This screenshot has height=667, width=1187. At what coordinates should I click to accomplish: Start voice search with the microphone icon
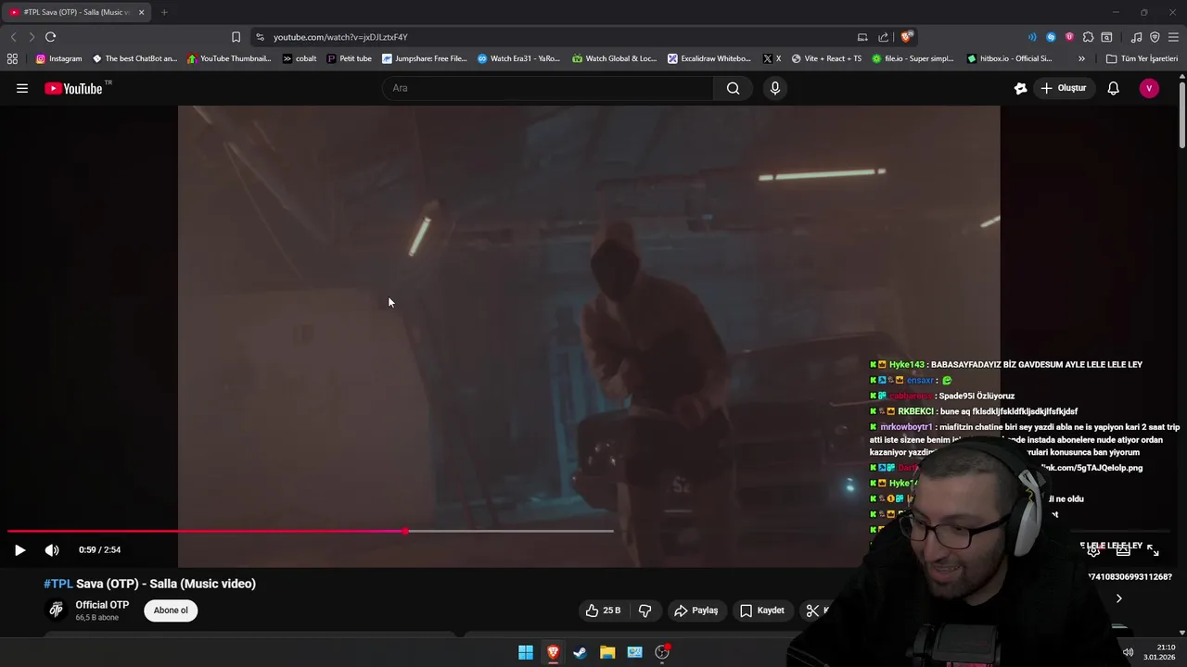775,88
